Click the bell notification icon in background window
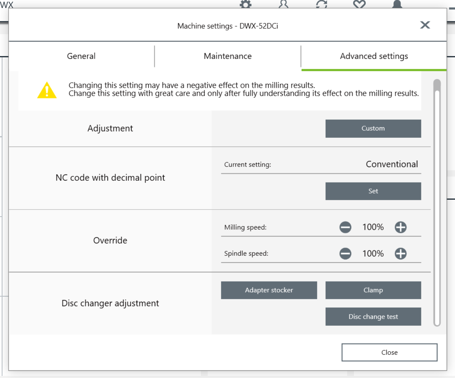This screenshot has width=455, height=378. 397,4
